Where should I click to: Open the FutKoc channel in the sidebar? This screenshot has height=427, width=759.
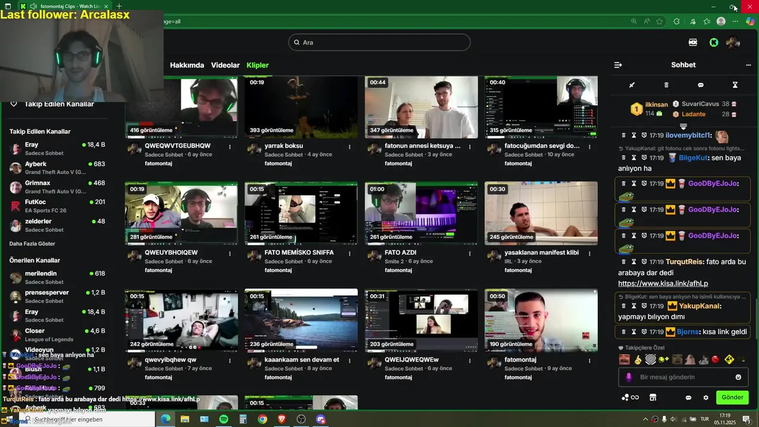(58, 206)
